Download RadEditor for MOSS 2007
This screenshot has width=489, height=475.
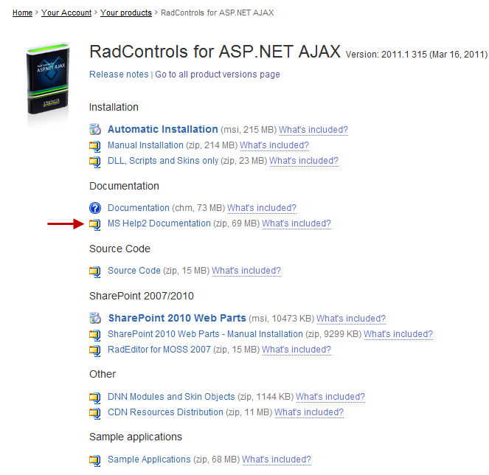coord(159,350)
